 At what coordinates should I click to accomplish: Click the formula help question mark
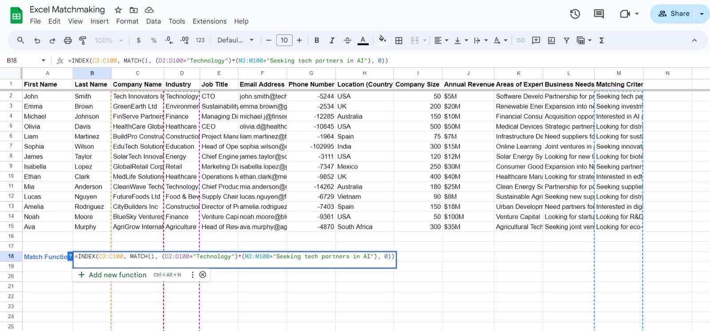[x=70, y=256]
